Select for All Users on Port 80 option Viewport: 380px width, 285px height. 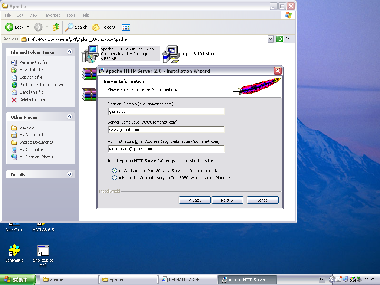coord(114,171)
